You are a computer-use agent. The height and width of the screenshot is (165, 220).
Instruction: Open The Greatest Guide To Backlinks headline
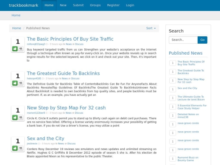[63, 73]
